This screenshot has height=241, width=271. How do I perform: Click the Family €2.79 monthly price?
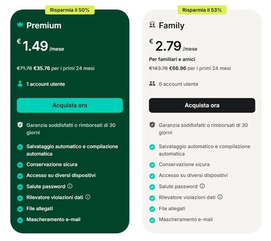point(169,46)
